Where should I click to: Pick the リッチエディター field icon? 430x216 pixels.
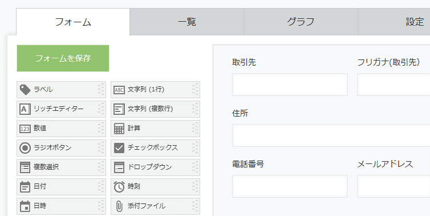click(x=25, y=109)
